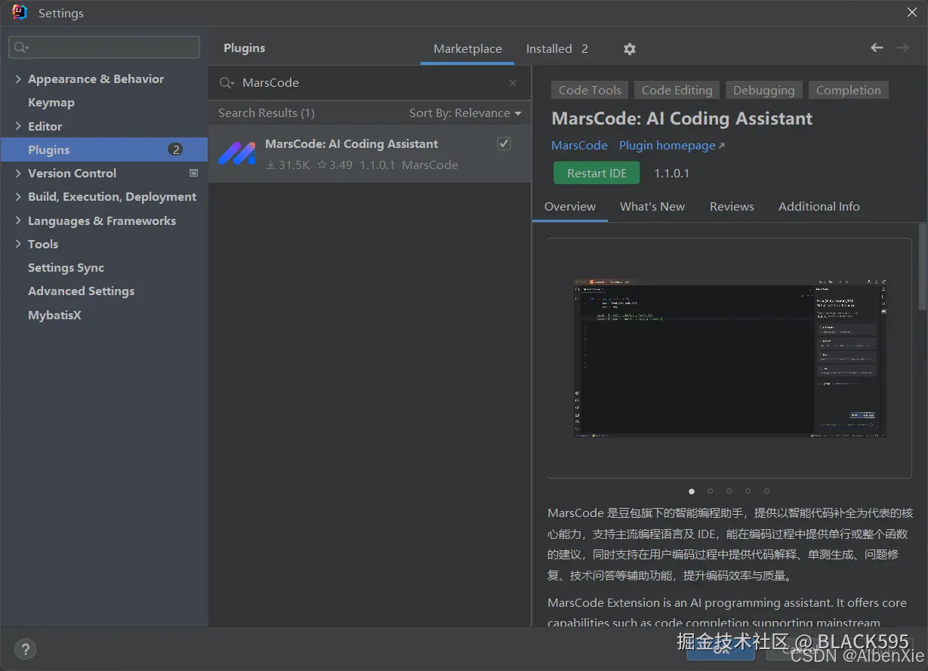Select the first carousel dot
This screenshot has height=671, width=928.
point(692,491)
